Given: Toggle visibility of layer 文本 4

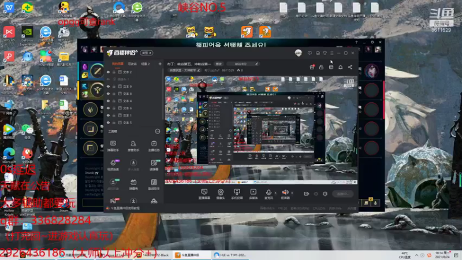Looking at the screenshot, I should tap(108, 101).
